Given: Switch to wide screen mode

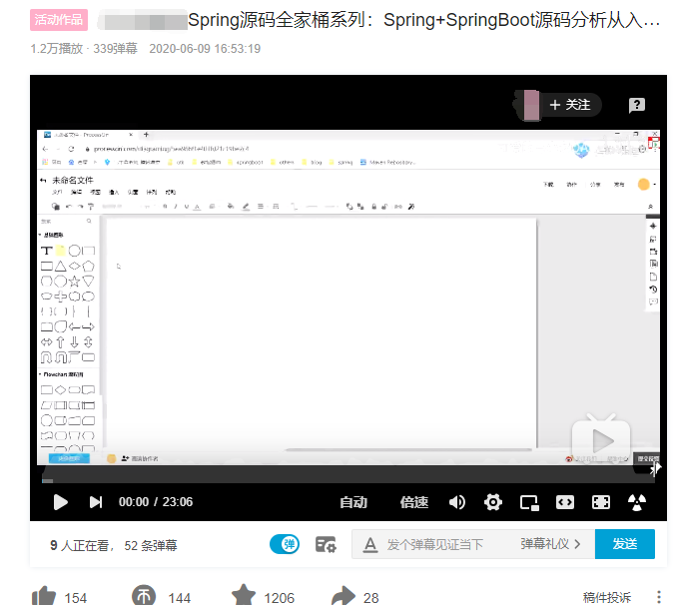Looking at the screenshot, I should pos(565,502).
